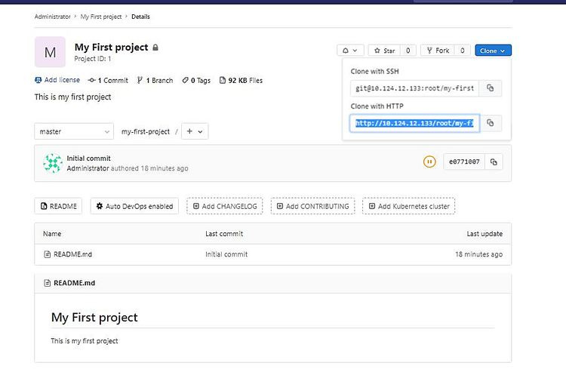Image resolution: width=566 pixels, height=372 pixels.
Task: Select the Clone with HTTP URL field
Action: coord(414,122)
